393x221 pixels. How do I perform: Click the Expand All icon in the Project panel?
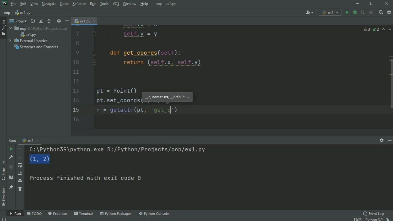41,21
